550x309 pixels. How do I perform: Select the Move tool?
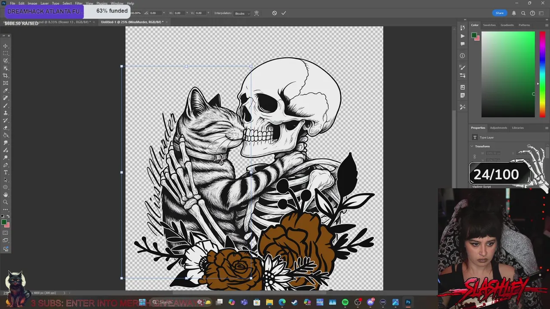point(6,46)
